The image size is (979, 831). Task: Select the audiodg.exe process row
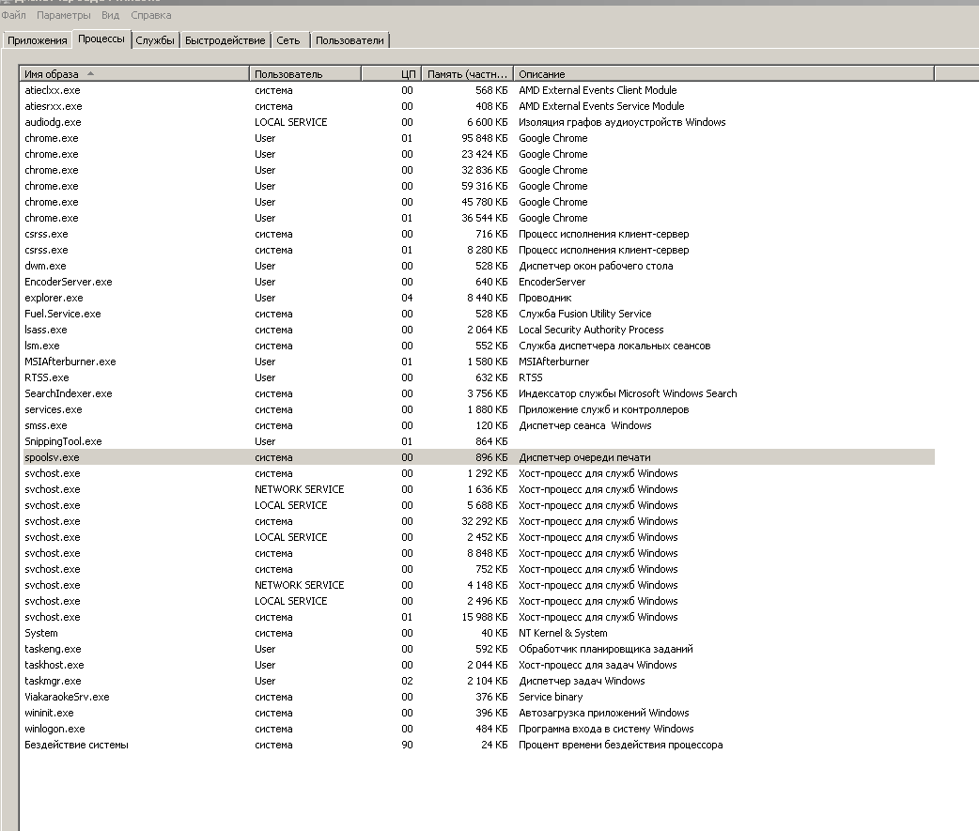[x=479, y=122]
